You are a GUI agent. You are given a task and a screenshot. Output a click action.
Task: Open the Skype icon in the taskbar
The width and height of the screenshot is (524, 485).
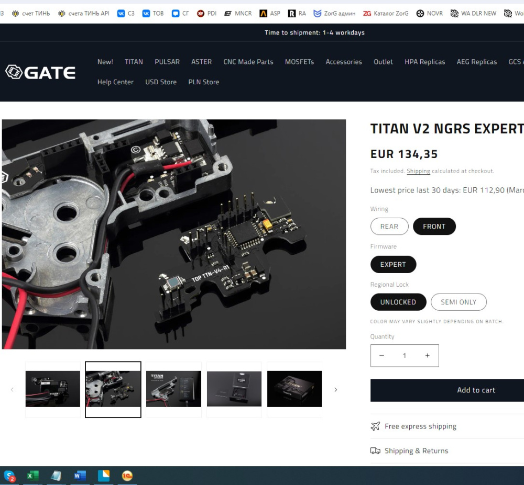(x=9, y=476)
